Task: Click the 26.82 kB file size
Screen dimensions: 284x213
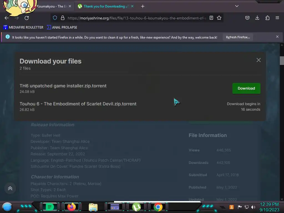Action: [27, 110]
